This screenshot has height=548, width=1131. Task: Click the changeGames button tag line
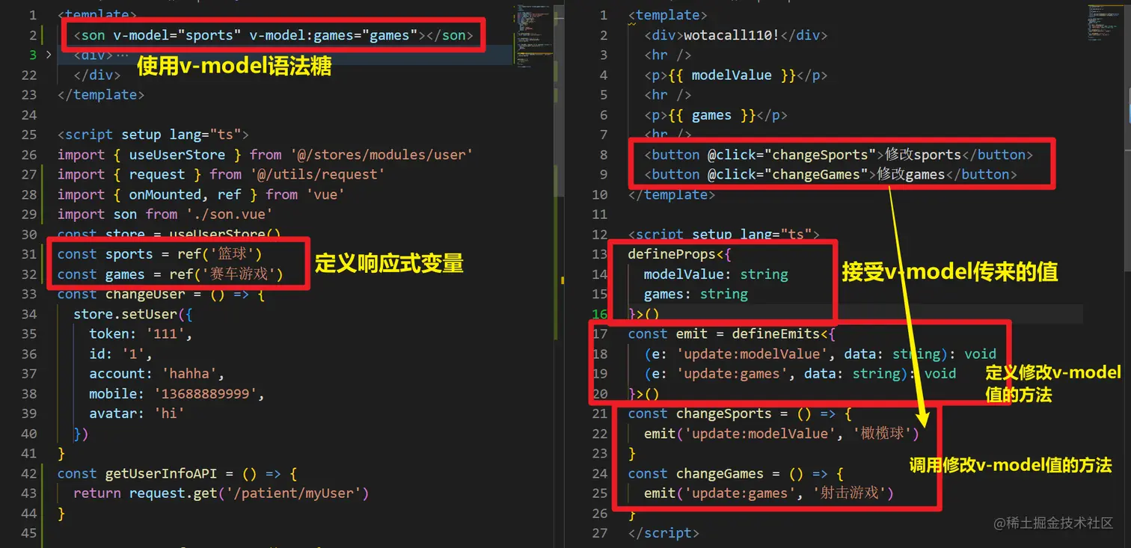(830, 174)
